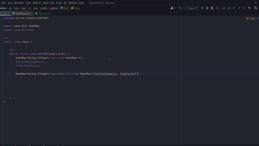Click the 'java' breadcrumb folder
This screenshot has height=146, width=259.
click(x=23, y=8)
